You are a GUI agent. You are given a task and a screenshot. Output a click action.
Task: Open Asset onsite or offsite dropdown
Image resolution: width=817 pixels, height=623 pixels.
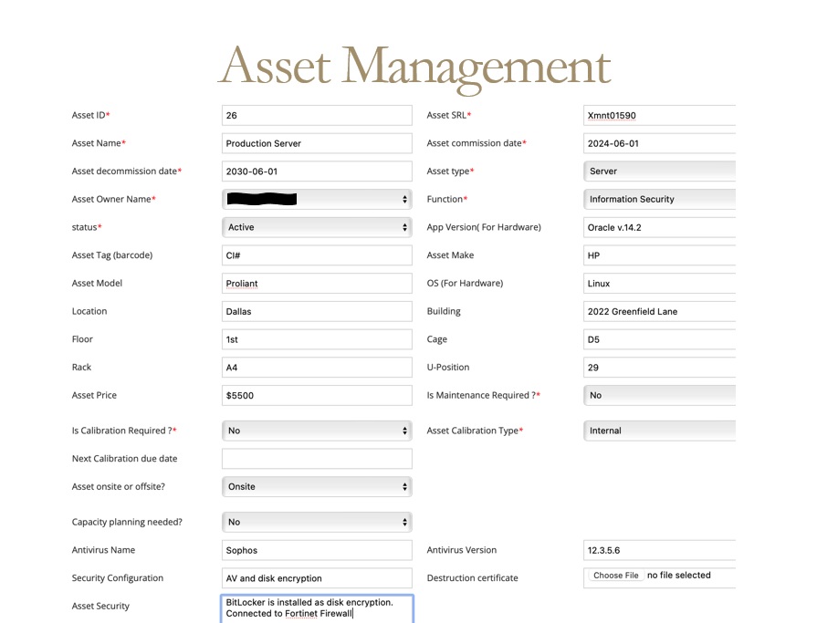[317, 487]
